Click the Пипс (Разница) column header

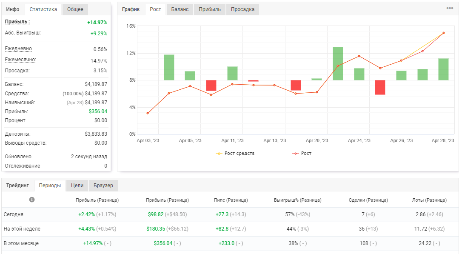click(x=231, y=200)
